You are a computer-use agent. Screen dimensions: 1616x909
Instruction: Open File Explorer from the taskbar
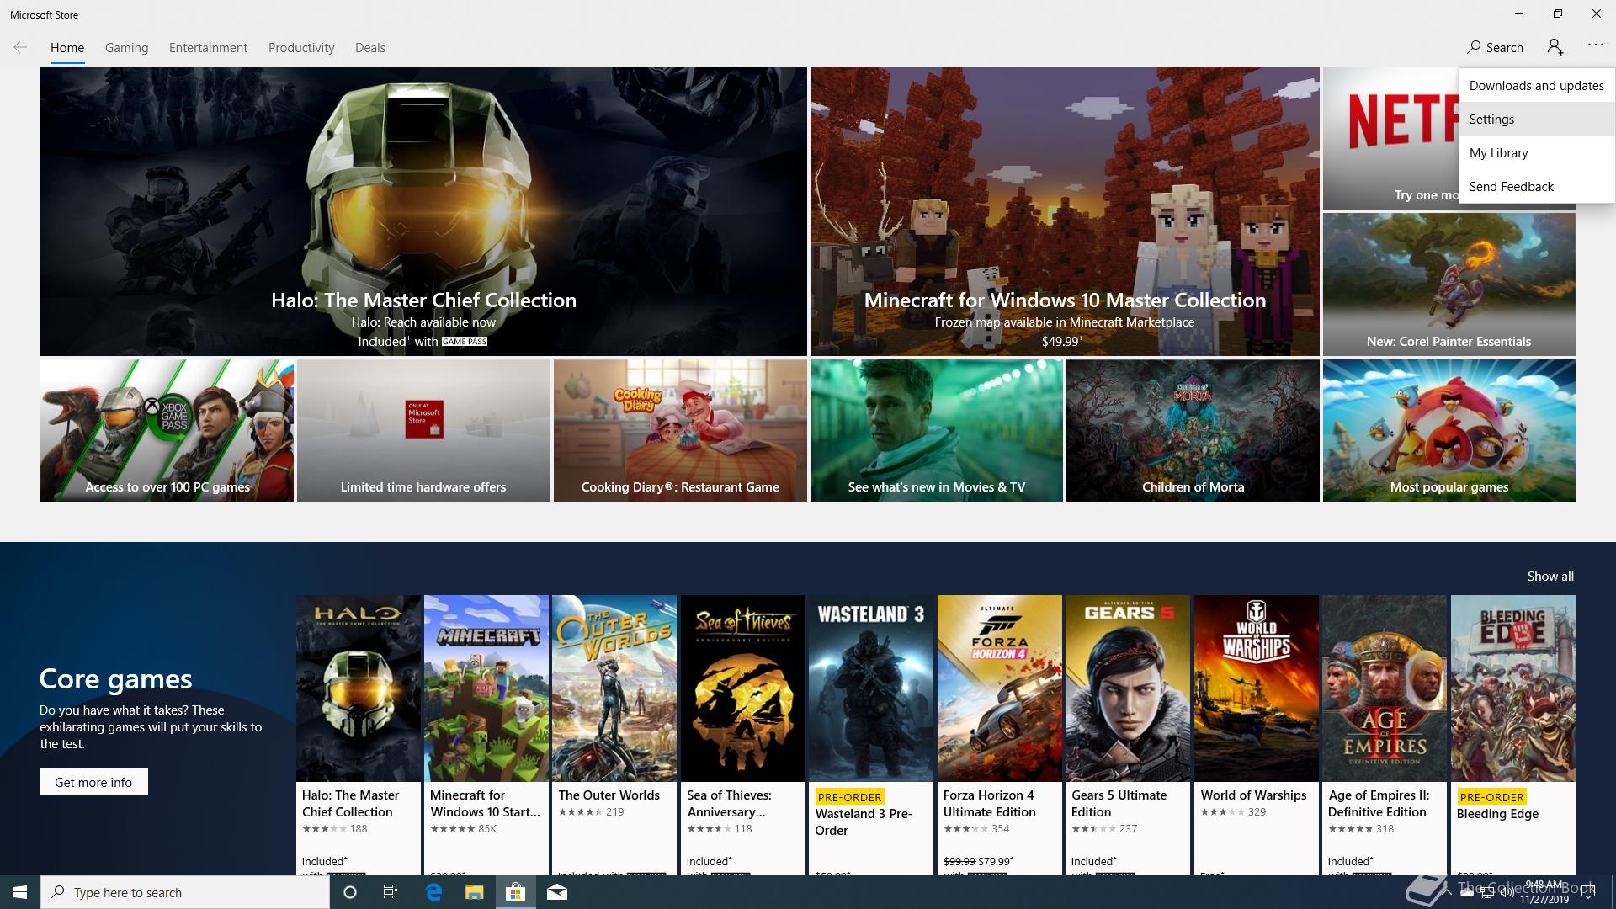(475, 892)
